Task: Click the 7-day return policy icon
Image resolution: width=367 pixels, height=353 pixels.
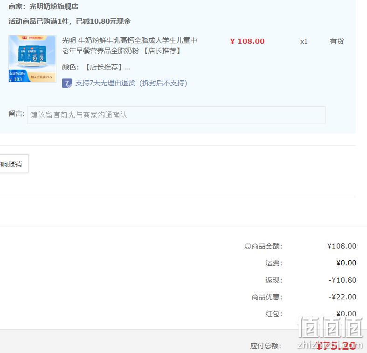Action: [67, 83]
